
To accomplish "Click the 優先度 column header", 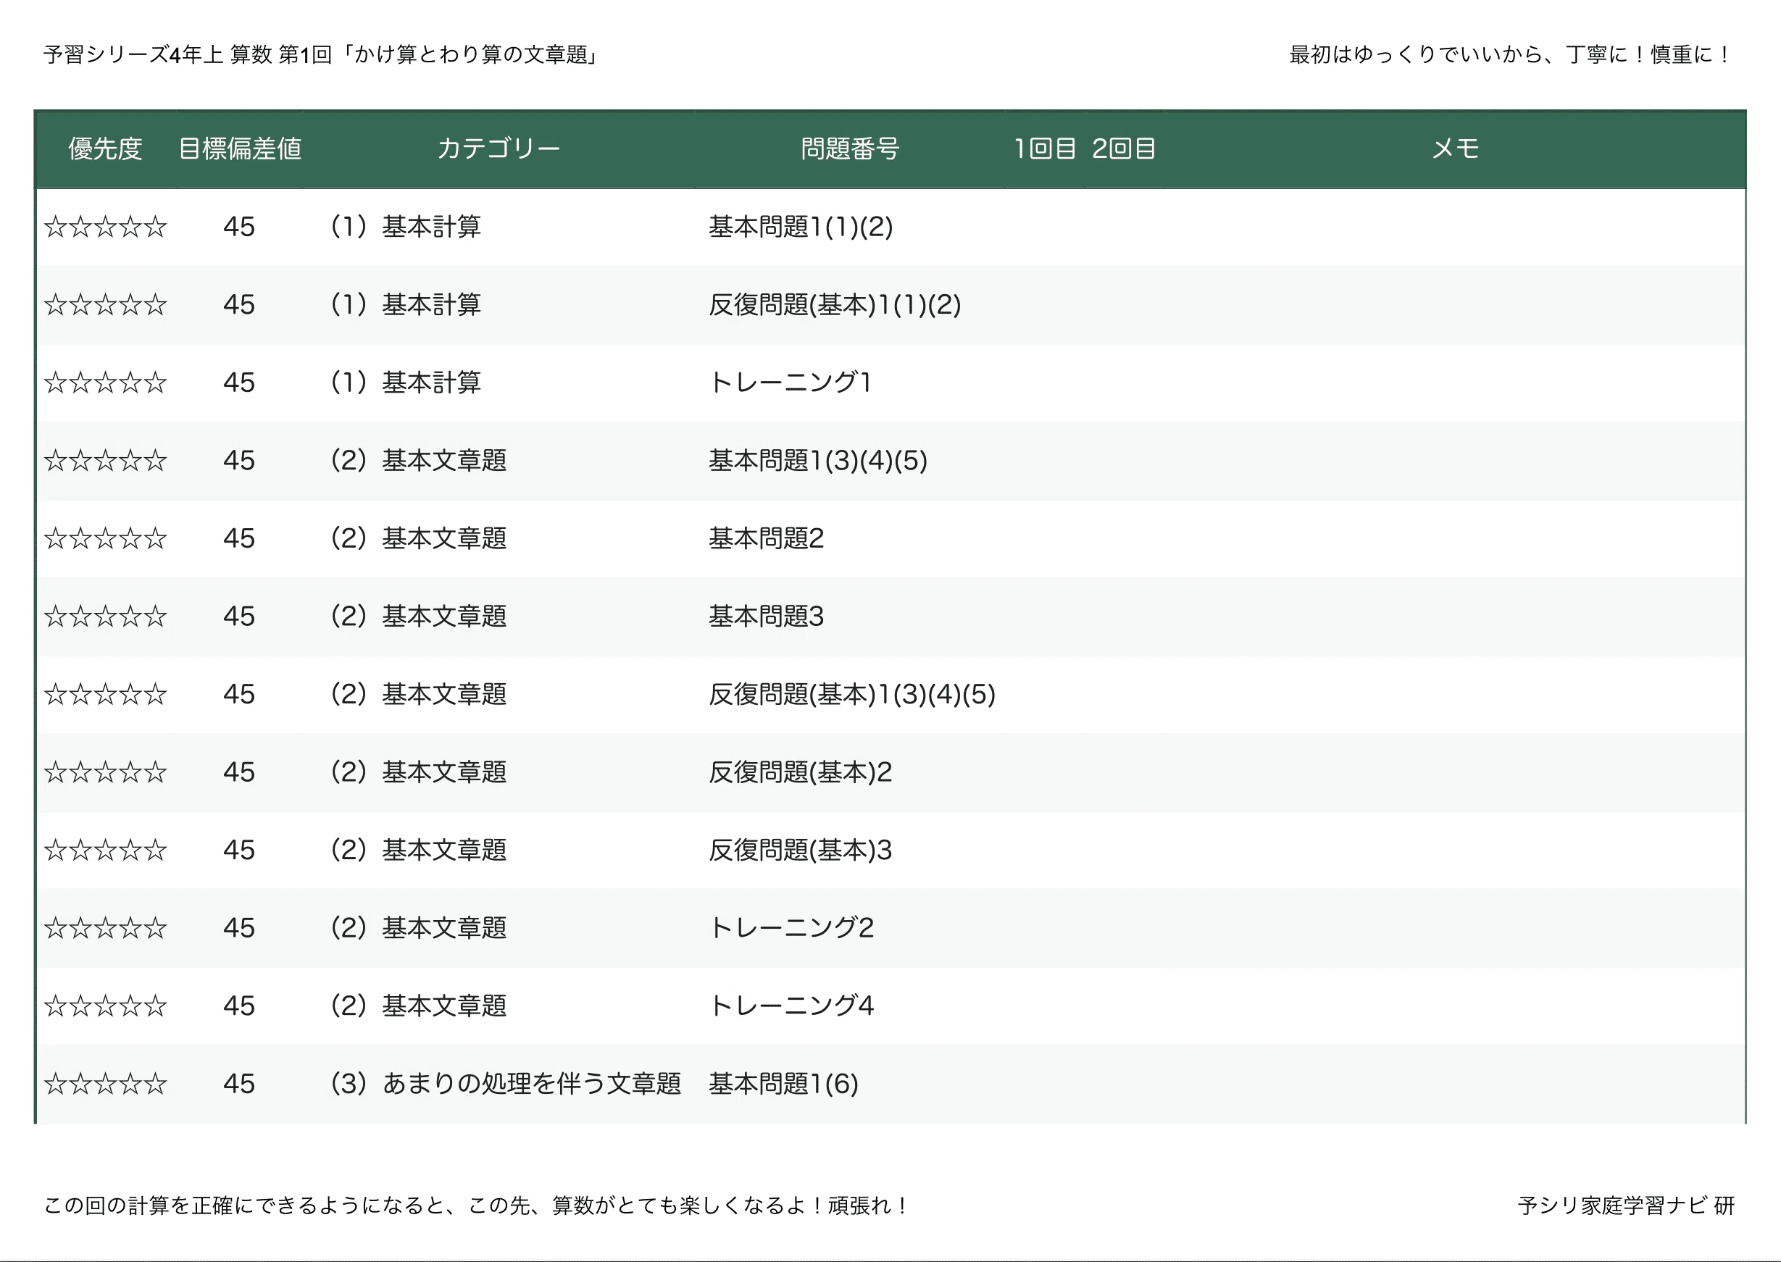I will (106, 149).
